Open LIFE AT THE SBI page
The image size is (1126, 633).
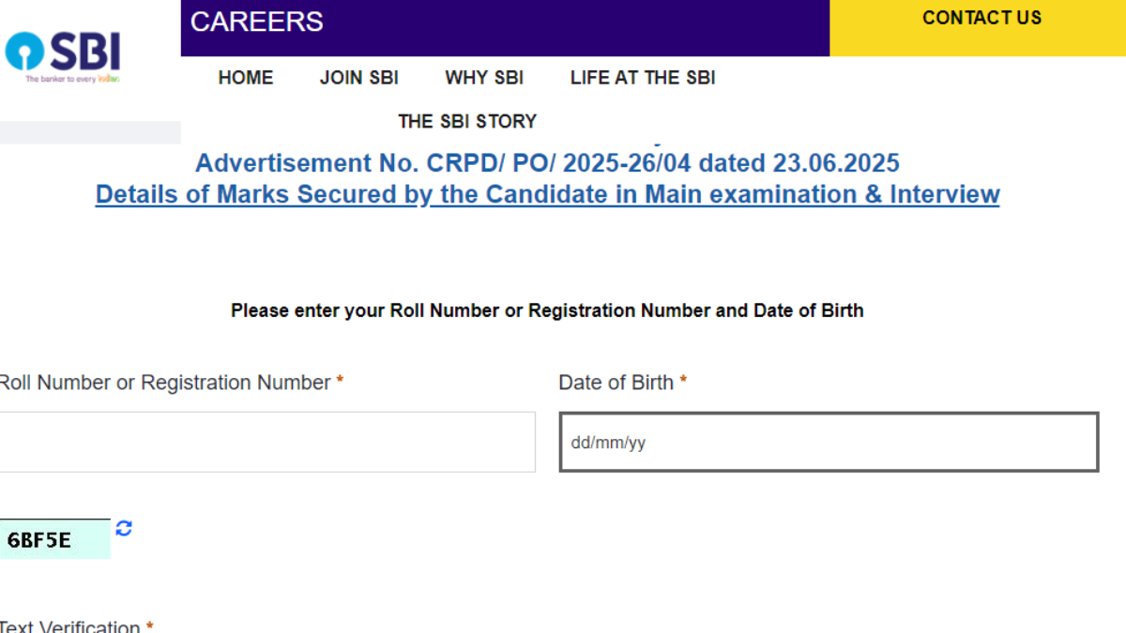(x=642, y=78)
